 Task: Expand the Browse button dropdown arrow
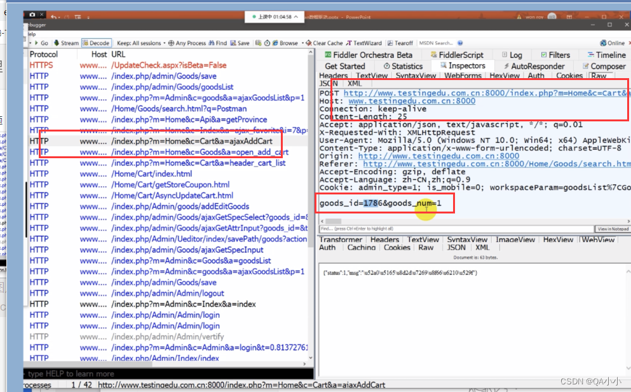[x=302, y=43]
